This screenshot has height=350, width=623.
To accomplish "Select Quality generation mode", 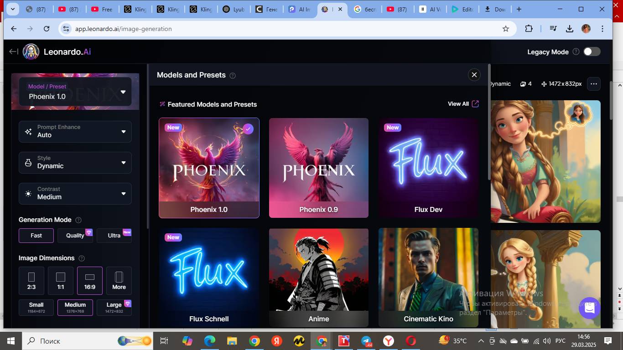I will point(75,236).
